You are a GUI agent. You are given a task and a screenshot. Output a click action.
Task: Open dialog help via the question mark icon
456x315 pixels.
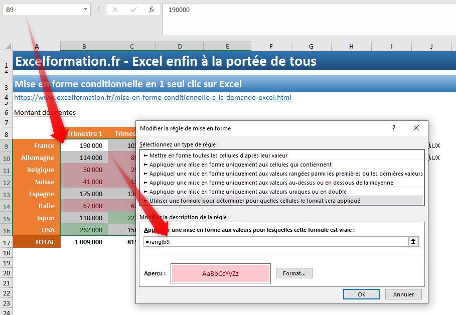tap(393, 128)
